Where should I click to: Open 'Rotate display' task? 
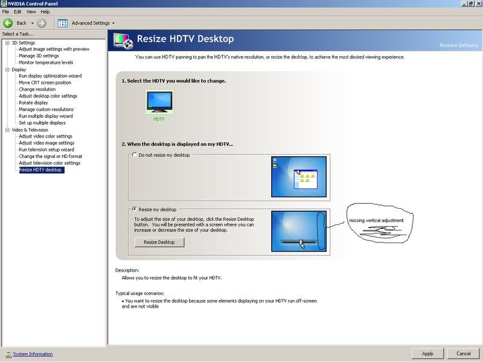pyautogui.click(x=33, y=103)
